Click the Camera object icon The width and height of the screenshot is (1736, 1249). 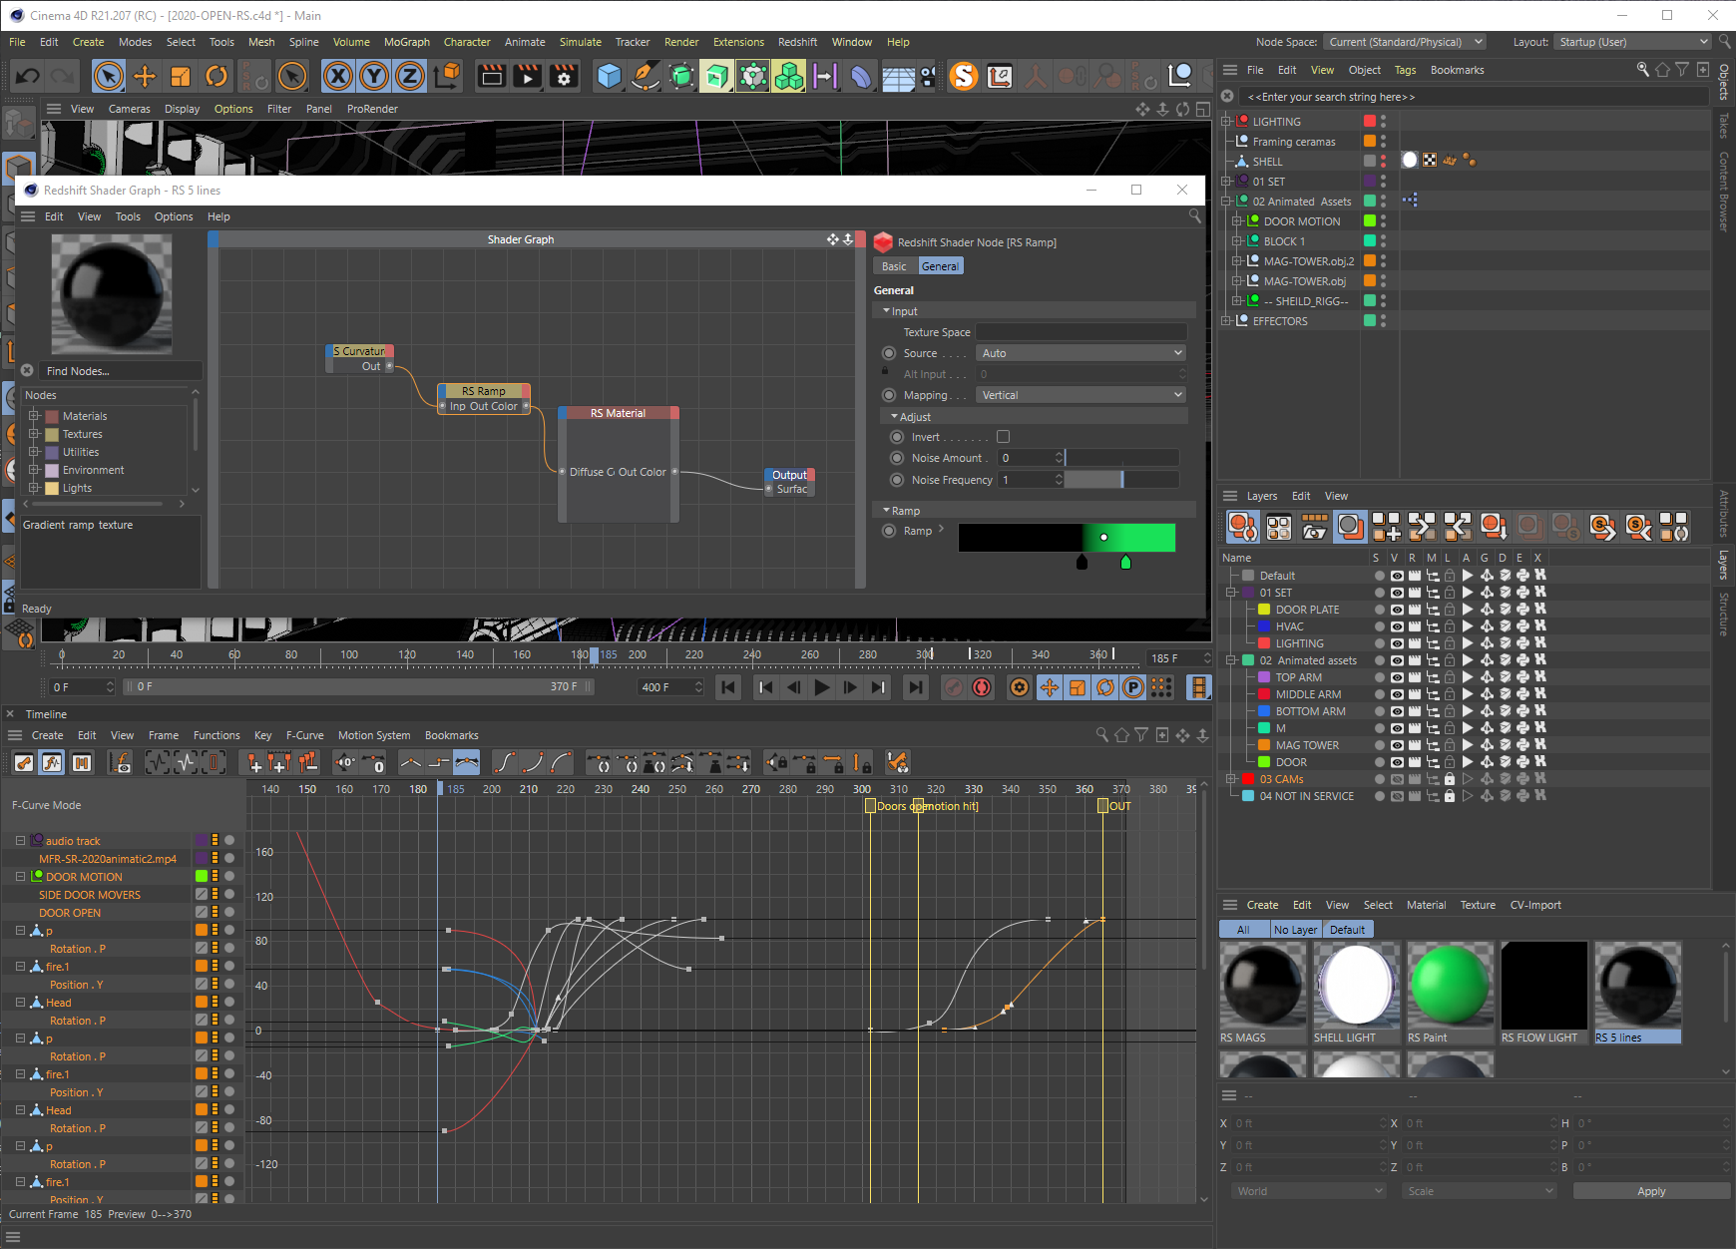click(930, 76)
